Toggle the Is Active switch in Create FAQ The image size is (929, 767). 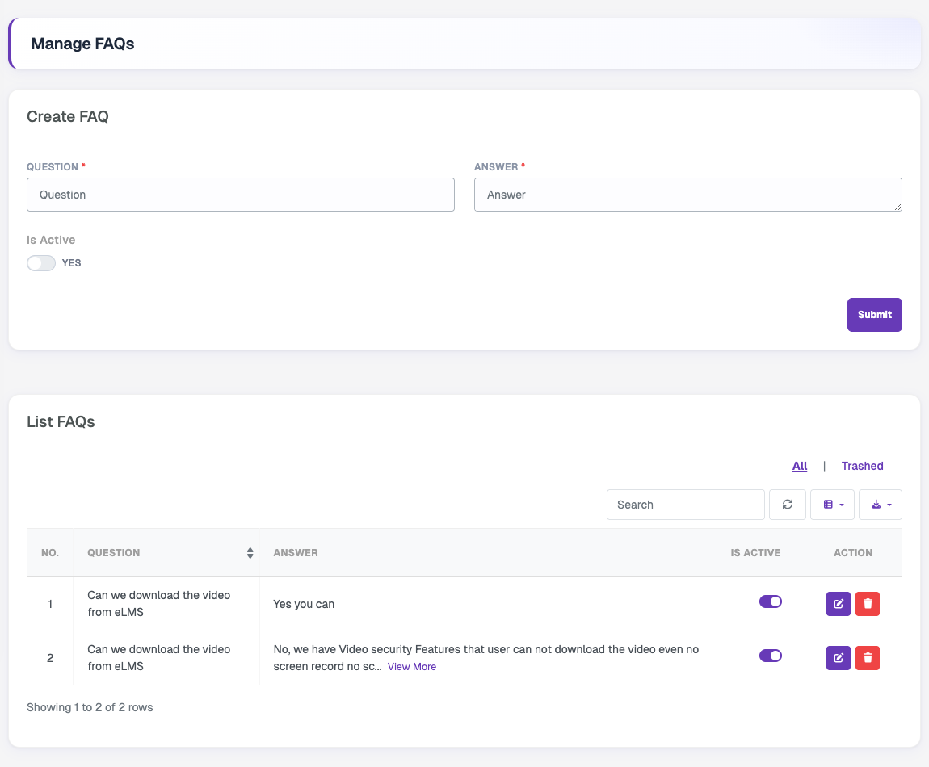click(41, 263)
